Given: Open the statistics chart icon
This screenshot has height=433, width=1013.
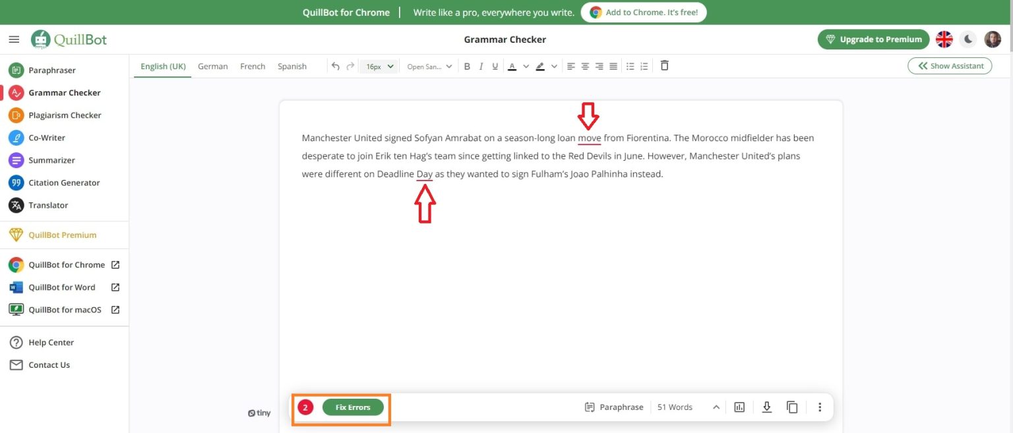Looking at the screenshot, I should click(739, 407).
